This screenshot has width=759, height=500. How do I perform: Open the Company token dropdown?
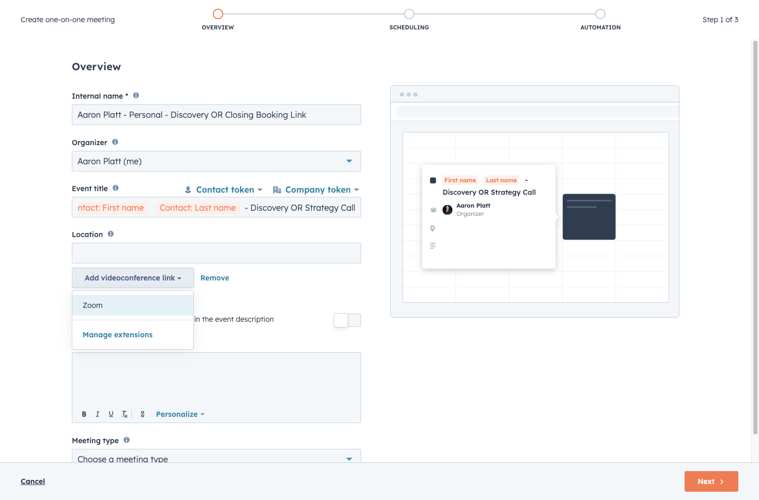(316, 190)
